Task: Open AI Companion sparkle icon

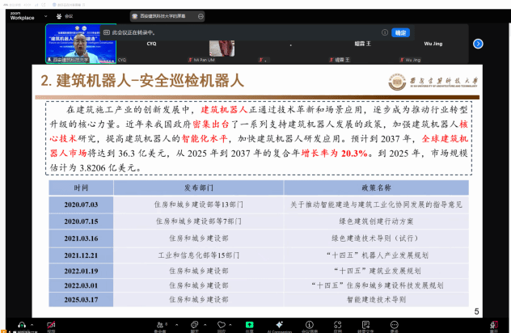Action: (279, 325)
